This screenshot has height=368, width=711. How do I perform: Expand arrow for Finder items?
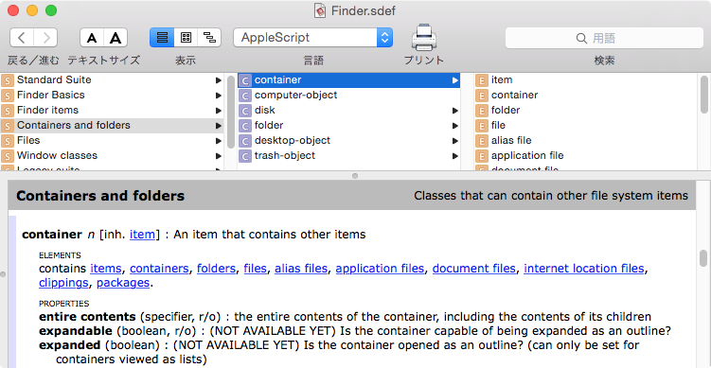click(218, 111)
